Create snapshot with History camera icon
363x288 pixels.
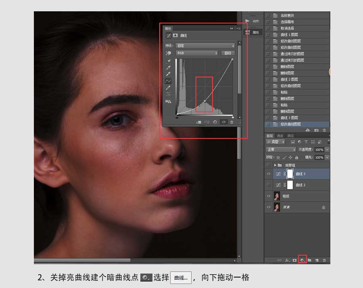pos(316,130)
